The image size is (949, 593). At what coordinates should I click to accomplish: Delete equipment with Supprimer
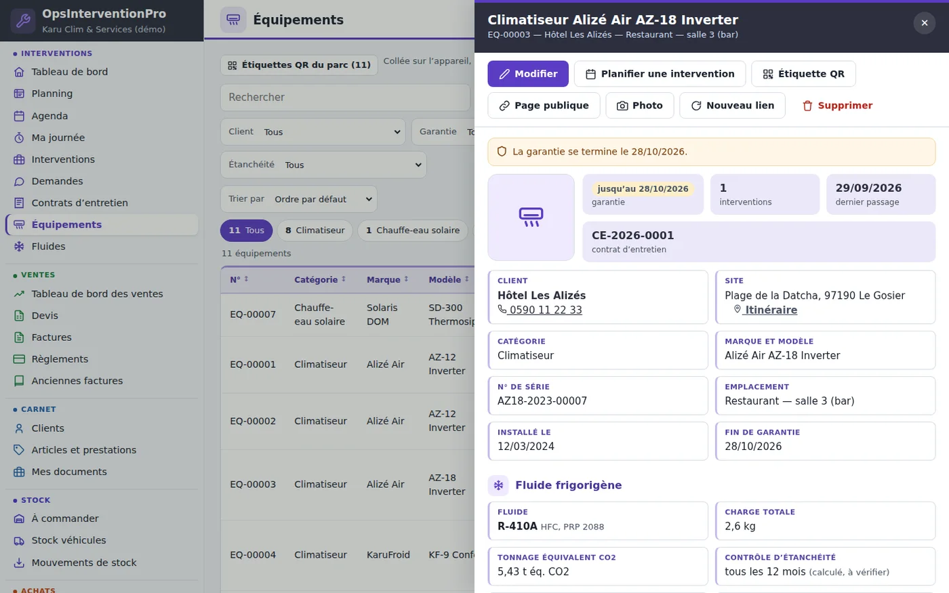(x=837, y=106)
